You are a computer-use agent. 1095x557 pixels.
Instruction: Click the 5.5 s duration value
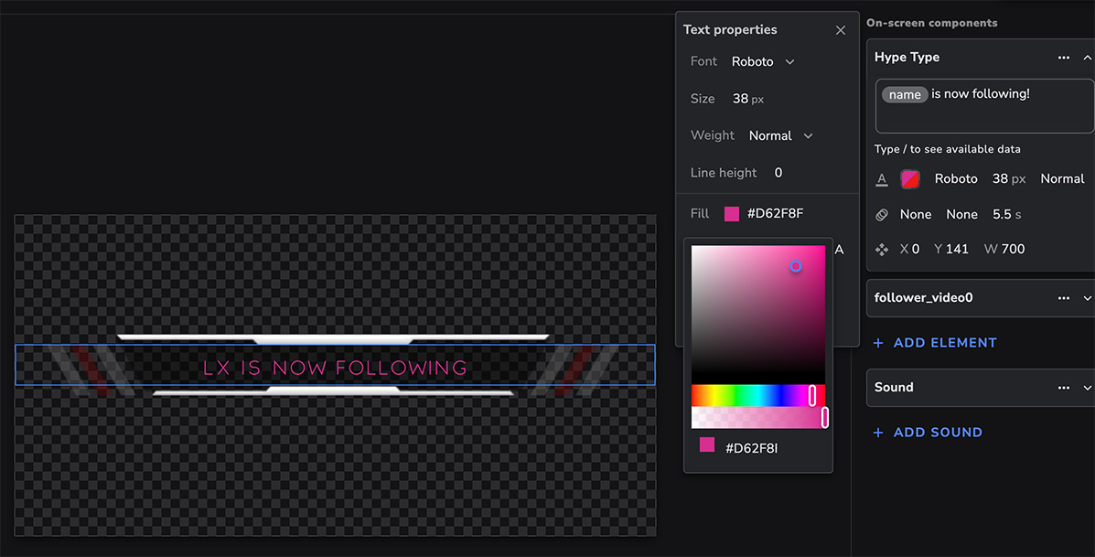[x=1006, y=214]
